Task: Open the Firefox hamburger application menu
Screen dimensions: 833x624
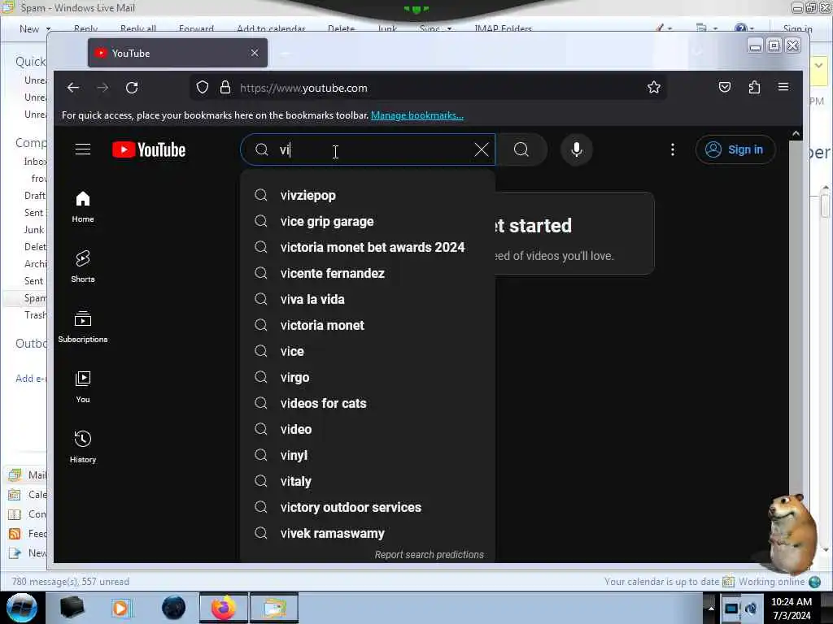Action: pos(783,87)
